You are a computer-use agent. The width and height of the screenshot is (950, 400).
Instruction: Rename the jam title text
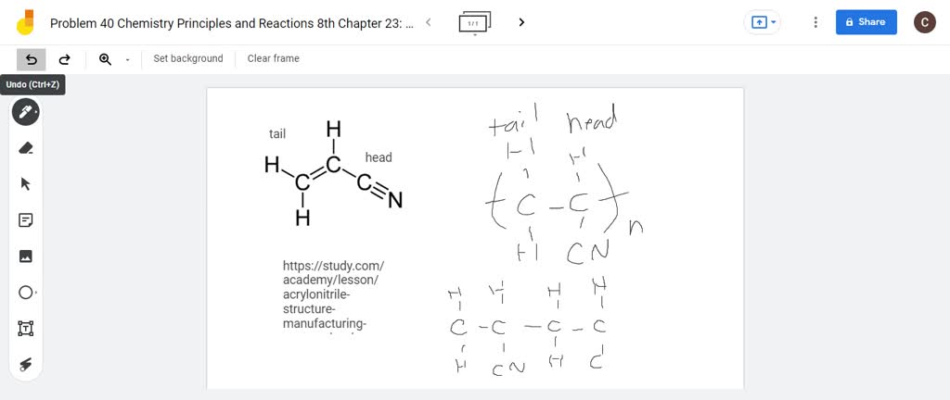[232, 23]
